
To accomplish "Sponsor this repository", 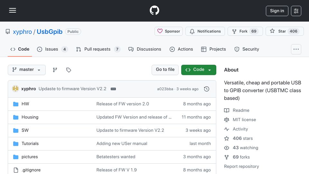I will point(168,31).
